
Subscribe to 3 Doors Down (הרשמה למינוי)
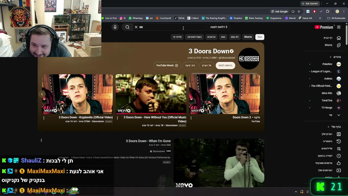pyautogui.click(x=225, y=65)
